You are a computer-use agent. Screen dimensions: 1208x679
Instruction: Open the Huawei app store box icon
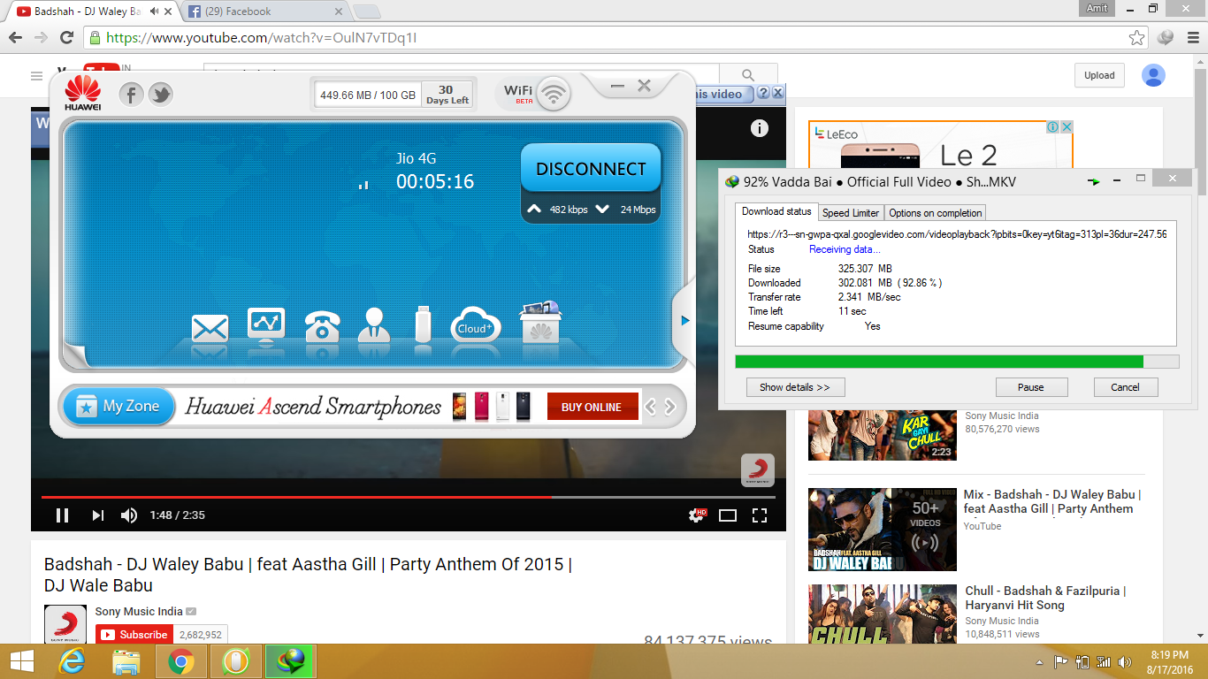(x=540, y=322)
